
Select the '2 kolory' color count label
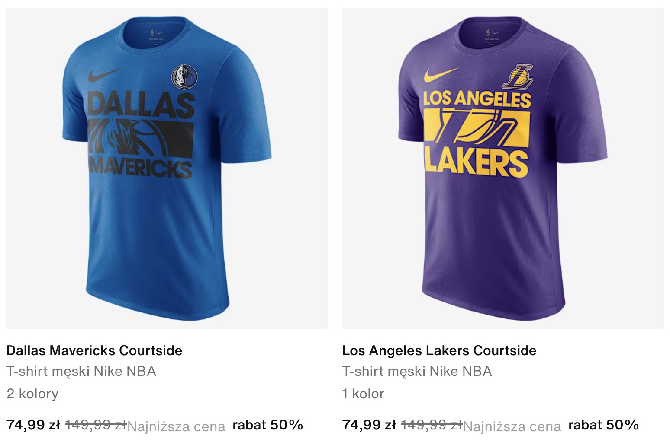[32, 394]
